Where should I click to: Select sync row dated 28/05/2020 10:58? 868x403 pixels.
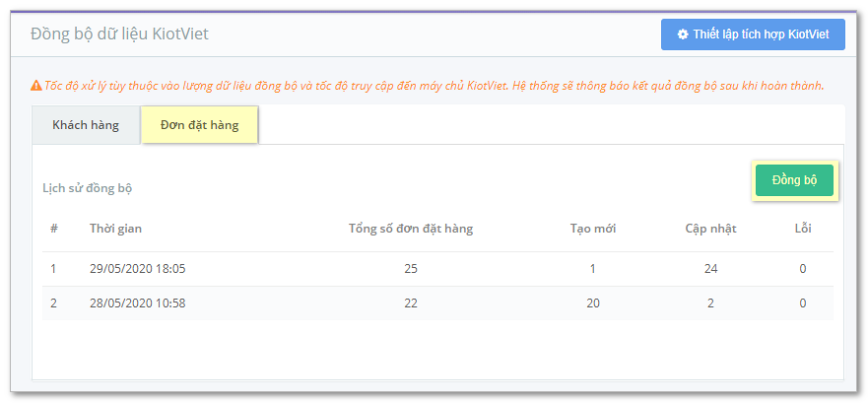click(437, 303)
